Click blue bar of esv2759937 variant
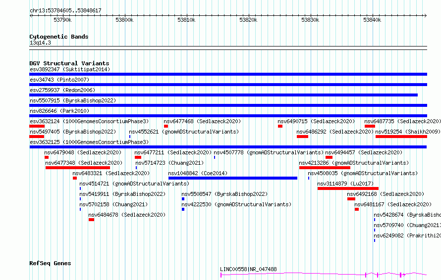 223,95
